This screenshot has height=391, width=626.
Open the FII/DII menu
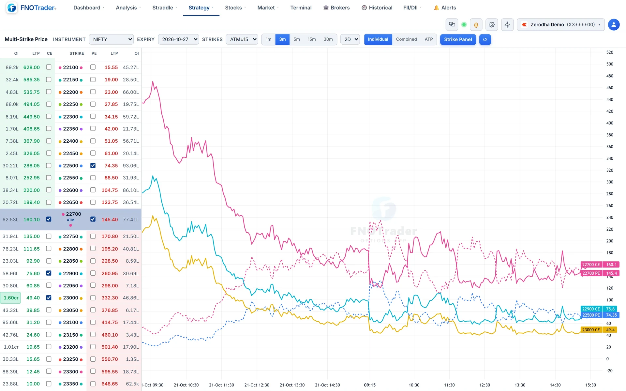(412, 8)
